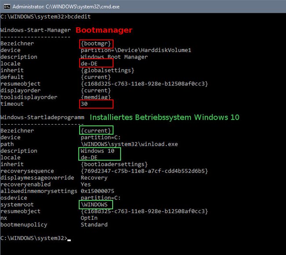Click the '{current}' value beside default
The height and width of the screenshot is (255, 286).
click(96, 77)
